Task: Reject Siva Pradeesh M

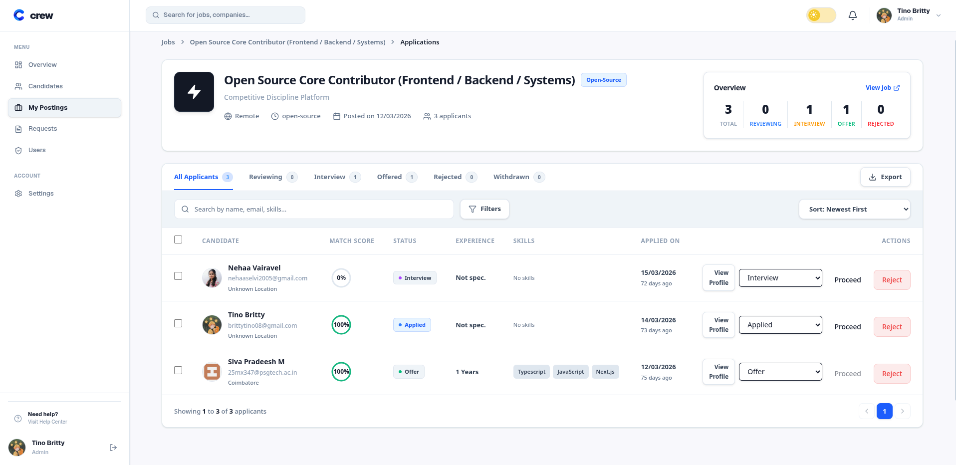Action: pos(892,374)
